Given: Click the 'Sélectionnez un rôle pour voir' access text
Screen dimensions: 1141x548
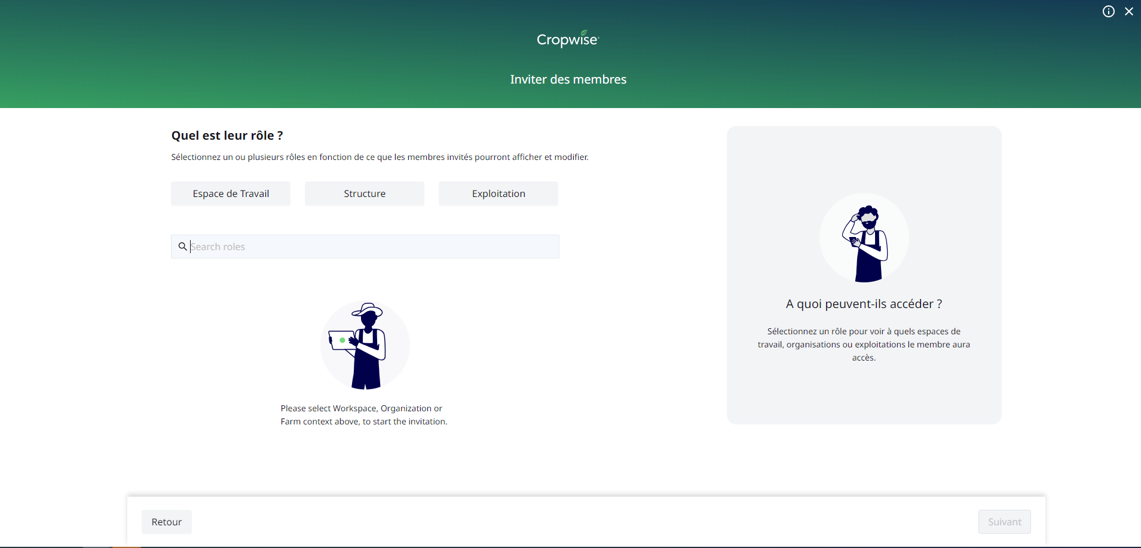Looking at the screenshot, I should [x=864, y=344].
